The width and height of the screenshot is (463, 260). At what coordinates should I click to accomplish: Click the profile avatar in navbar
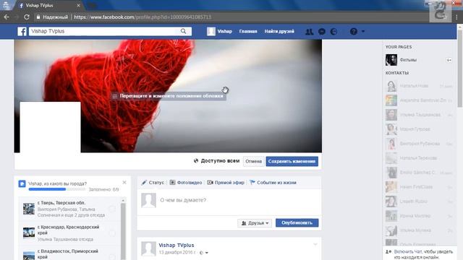pos(211,31)
